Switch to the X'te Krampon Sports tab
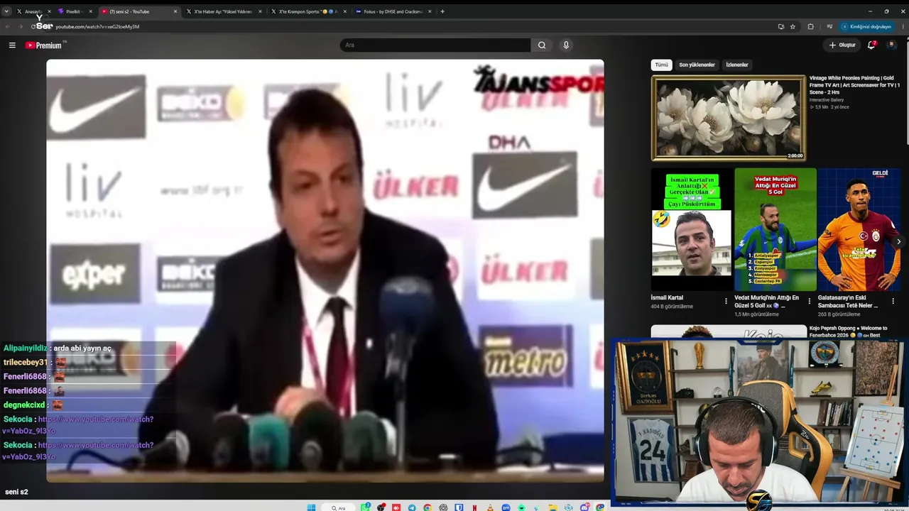 (x=307, y=11)
